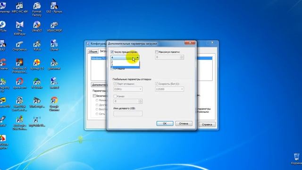Choose 3 in the processor count list

pyautogui.click(x=125, y=65)
